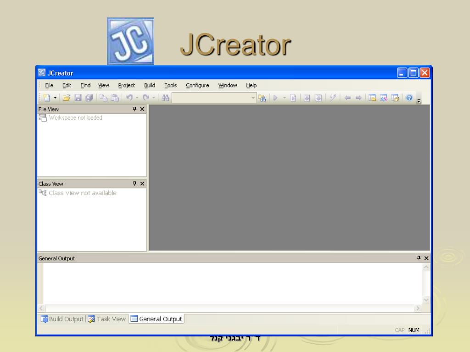Open the View menu
The height and width of the screenshot is (352, 470).
[104, 85]
